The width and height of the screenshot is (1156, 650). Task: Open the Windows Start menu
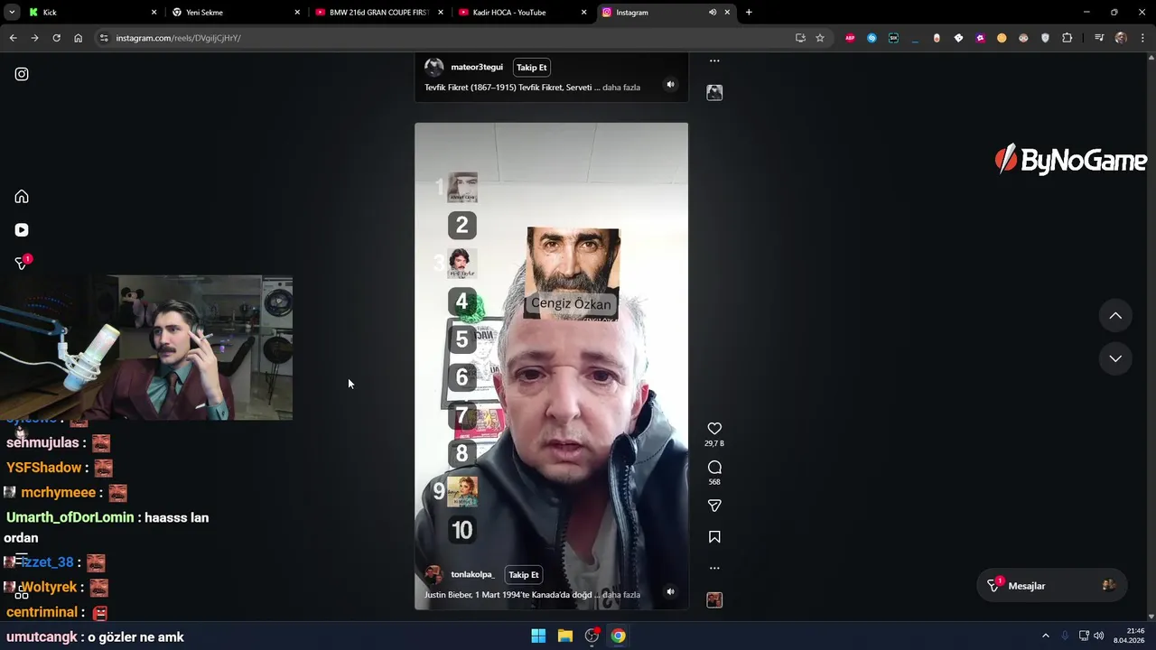(x=538, y=636)
